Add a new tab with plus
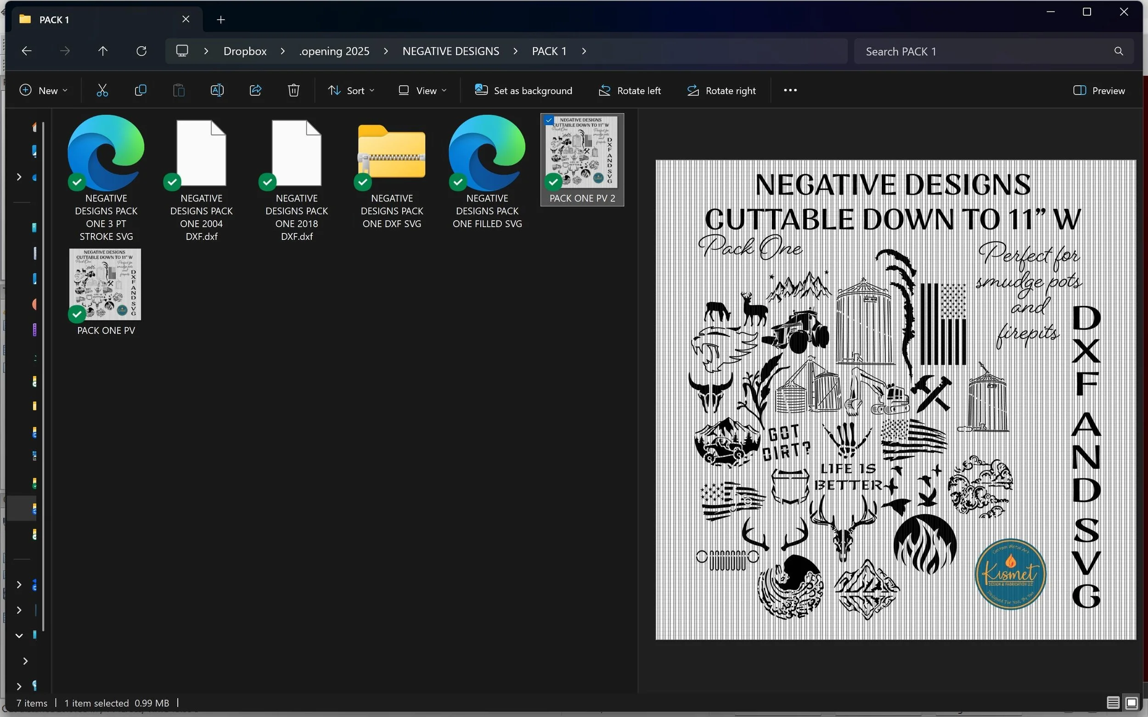This screenshot has width=1148, height=717. (x=221, y=19)
